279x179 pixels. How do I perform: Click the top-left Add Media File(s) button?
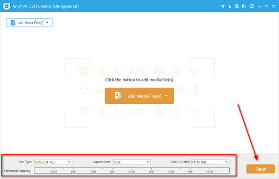click(29, 23)
